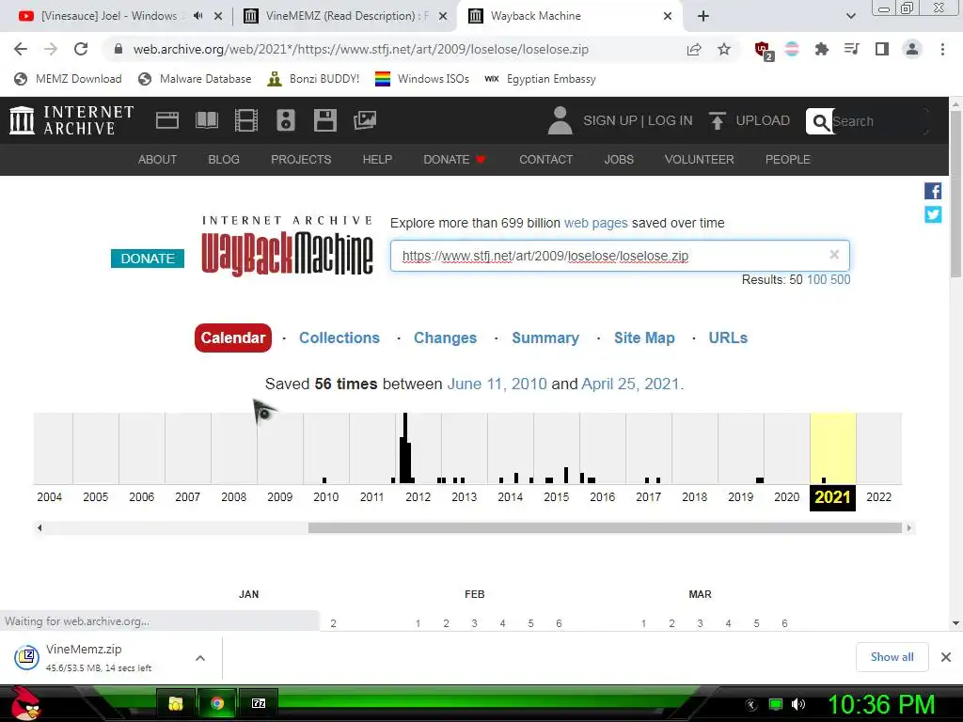The width and height of the screenshot is (963, 722).
Task: Open the Internet Archive Images icon
Action: click(x=365, y=119)
